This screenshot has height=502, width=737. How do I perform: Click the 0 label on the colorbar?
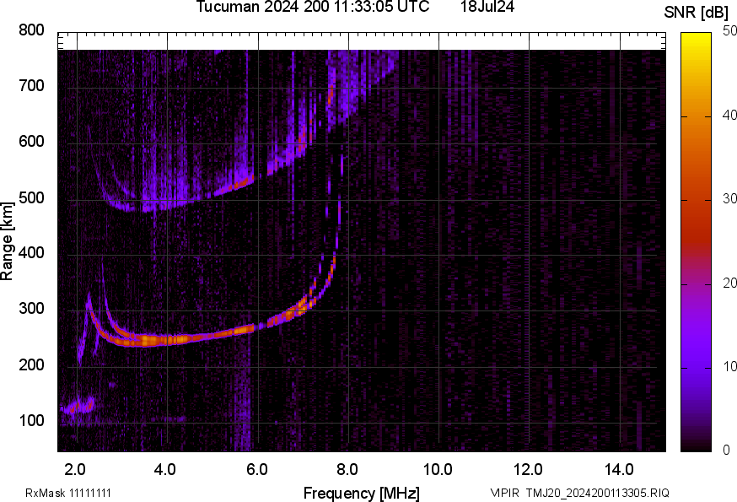pyautogui.click(x=725, y=451)
